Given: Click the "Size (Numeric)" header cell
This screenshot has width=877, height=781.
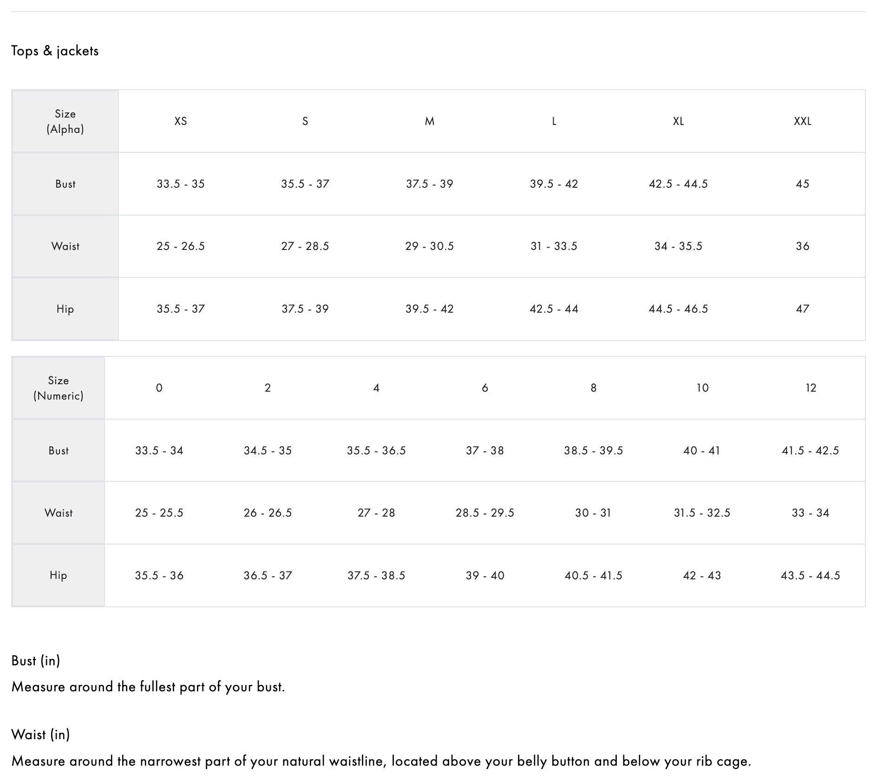Looking at the screenshot, I should coord(58,388).
